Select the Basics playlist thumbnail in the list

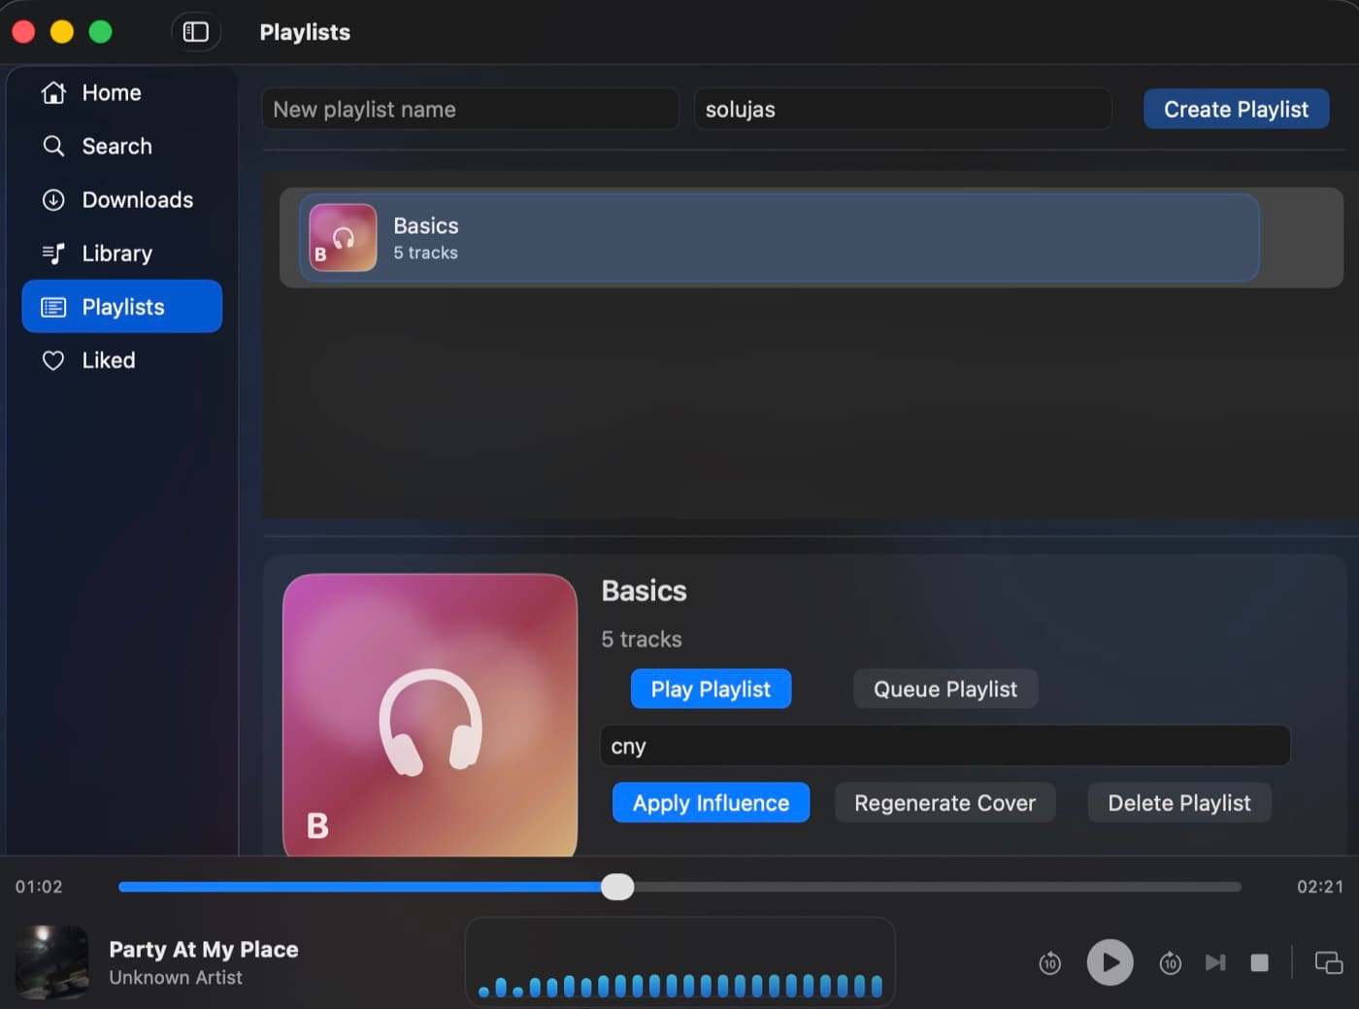[342, 238]
